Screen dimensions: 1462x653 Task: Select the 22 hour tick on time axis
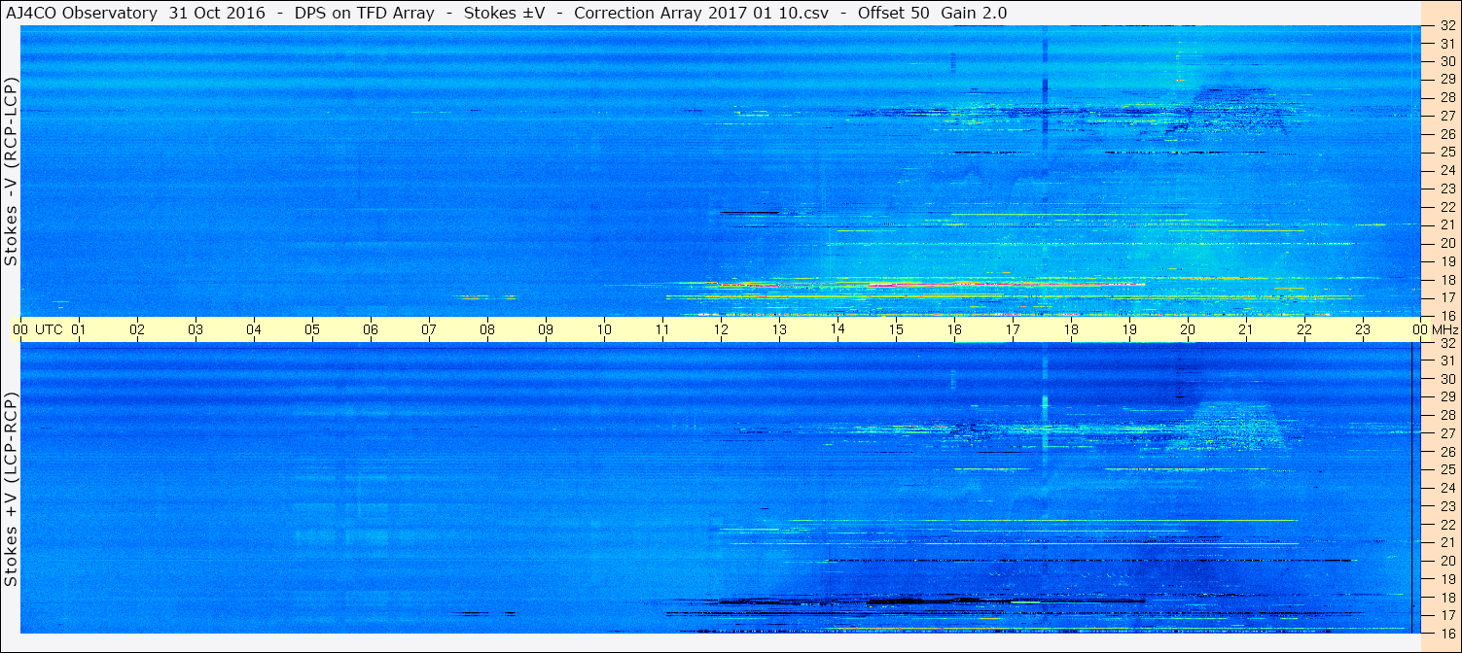point(1304,329)
